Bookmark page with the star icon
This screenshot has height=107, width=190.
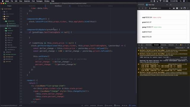pyautogui.click(x=170, y=8)
